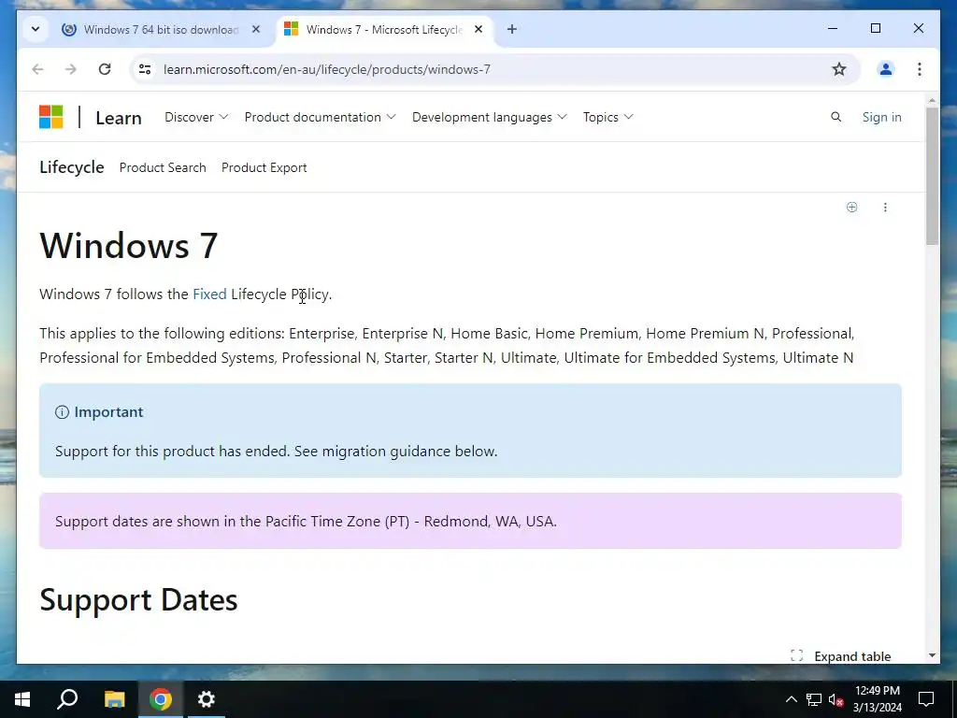Open File Explorer from the taskbar

[x=114, y=699]
